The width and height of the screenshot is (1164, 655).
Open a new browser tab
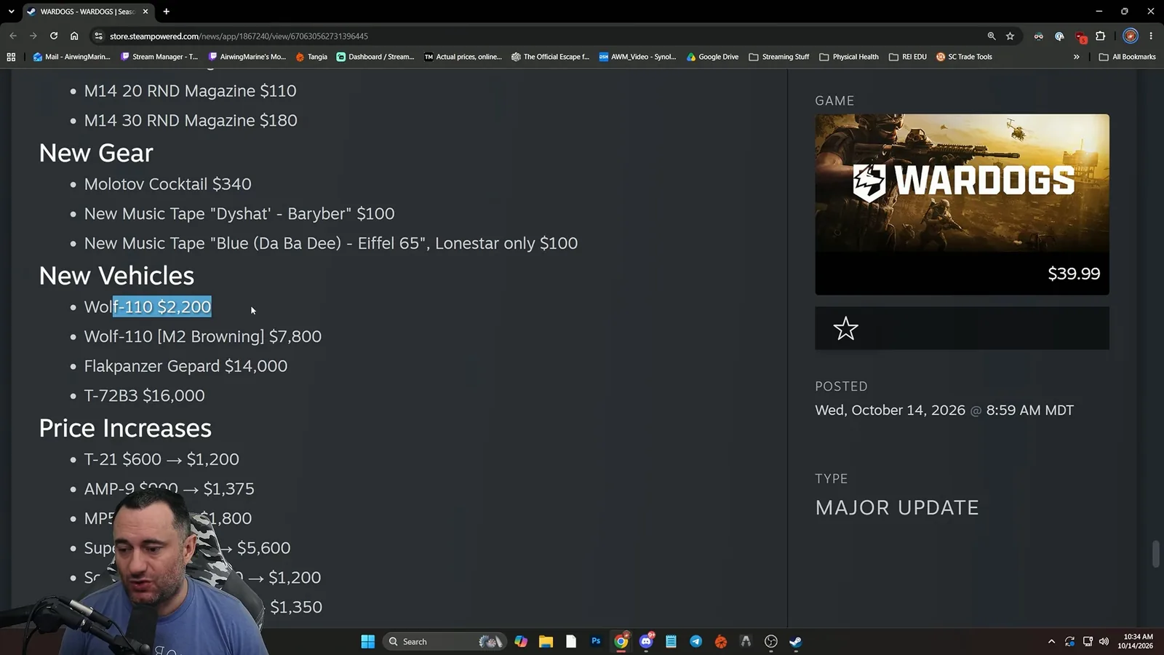pyautogui.click(x=167, y=12)
